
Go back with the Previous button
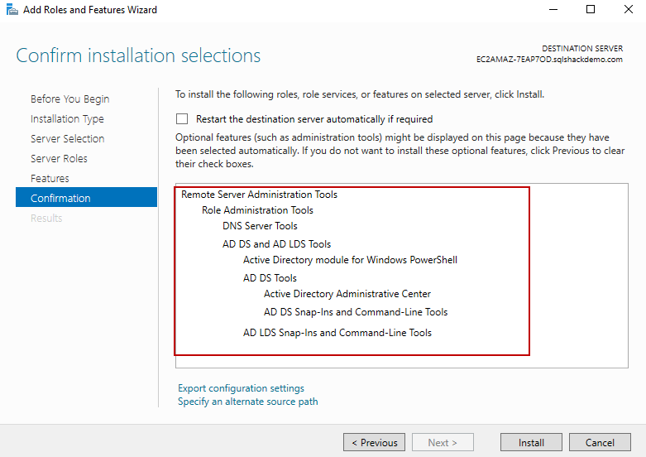pyautogui.click(x=374, y=443)
